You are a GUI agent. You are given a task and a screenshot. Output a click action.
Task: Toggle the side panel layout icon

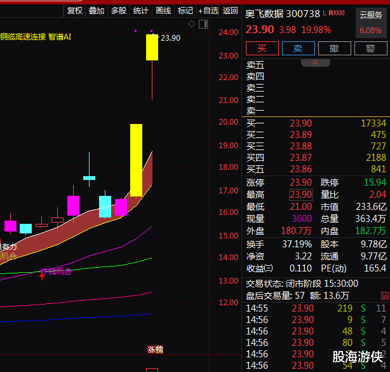[x=203, y=24]
